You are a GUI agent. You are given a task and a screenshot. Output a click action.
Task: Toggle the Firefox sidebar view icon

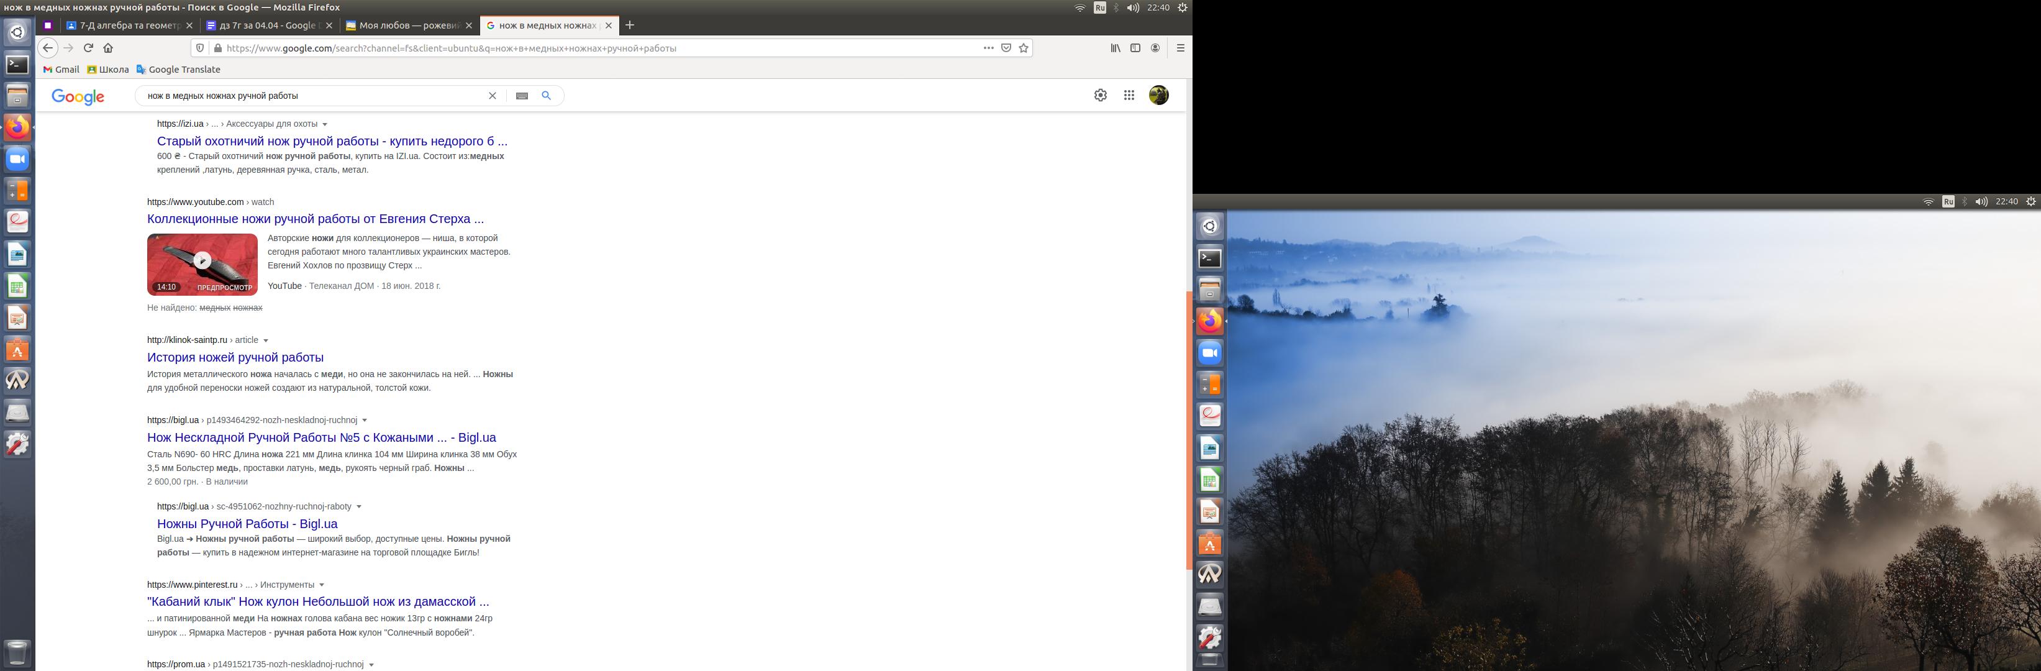pos(1135,48)
